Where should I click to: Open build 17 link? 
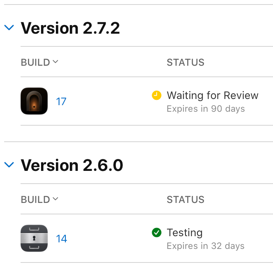[61, 101]
